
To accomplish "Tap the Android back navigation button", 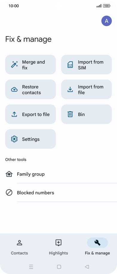I will pyautogui.click(x=87, y=267).
